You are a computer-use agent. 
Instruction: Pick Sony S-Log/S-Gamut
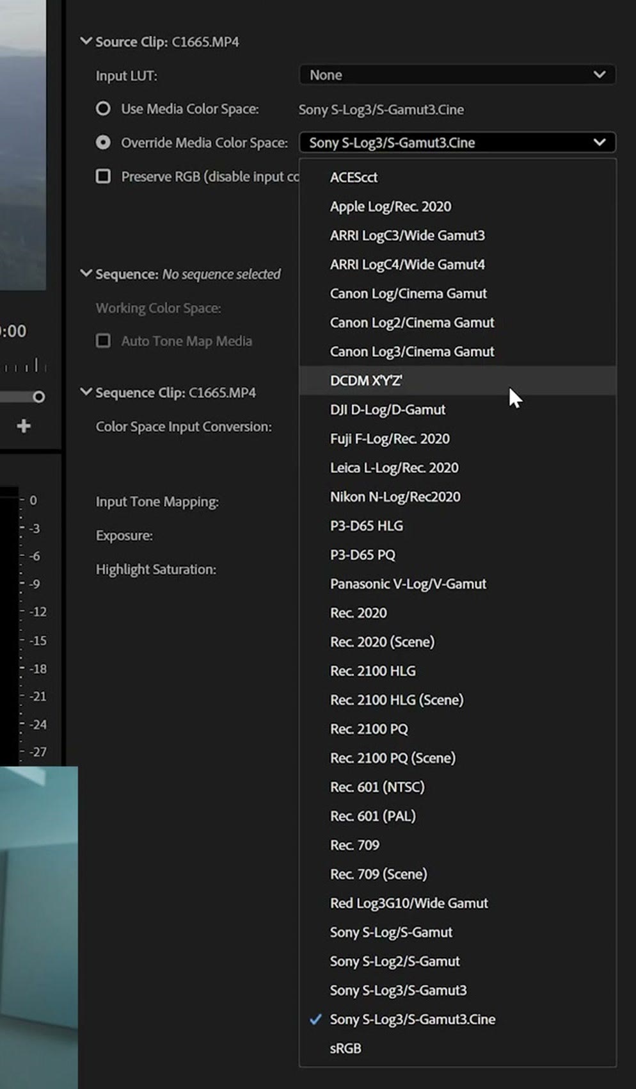tap(457, 932)
